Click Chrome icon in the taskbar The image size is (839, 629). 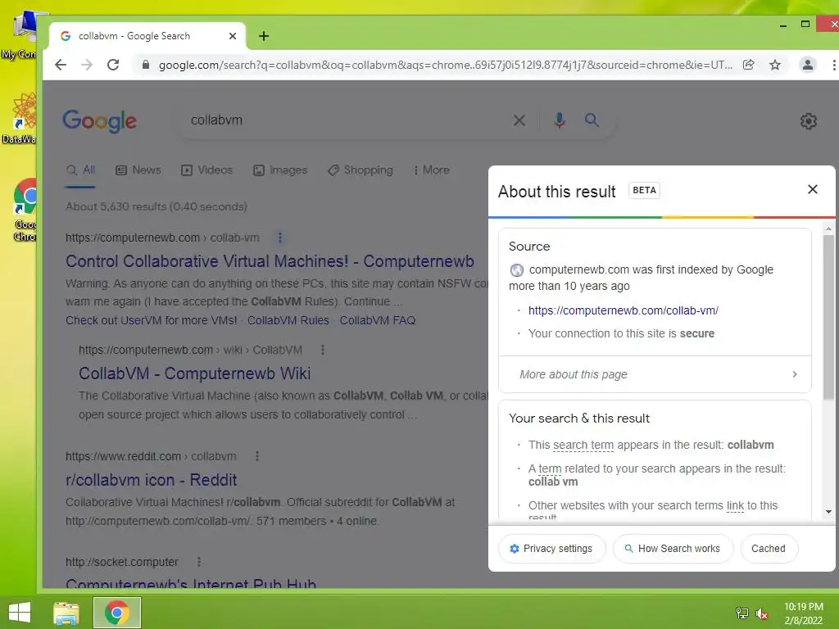pyautogui.click(x=117, y=613)
